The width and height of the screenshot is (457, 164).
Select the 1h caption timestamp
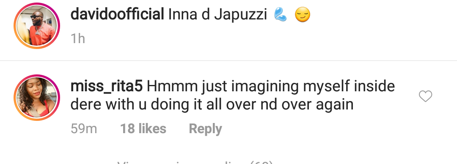[78, 39]
